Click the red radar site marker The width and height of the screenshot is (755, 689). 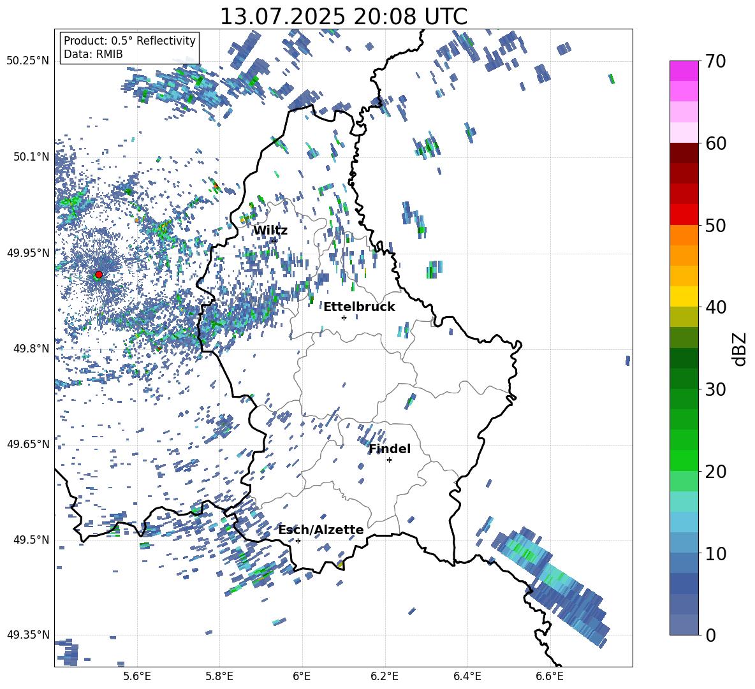click(99, 274)
